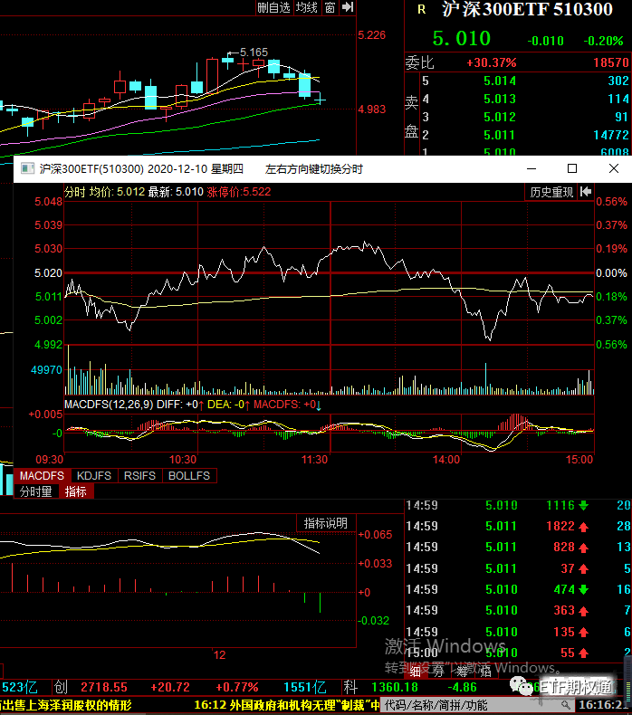This screenshot has height=715, width=632.
Task: Toggle the 均线 moving average button
Action: pos(307,7)
